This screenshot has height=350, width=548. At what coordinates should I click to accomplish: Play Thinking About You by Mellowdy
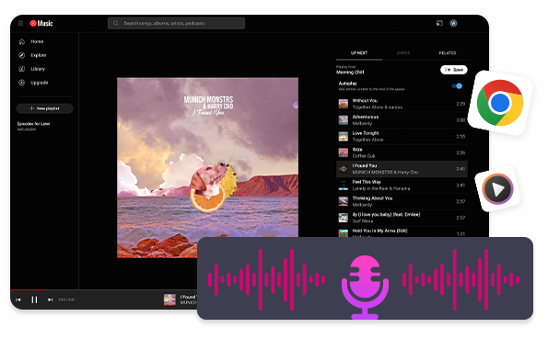[x=402, y=201]
